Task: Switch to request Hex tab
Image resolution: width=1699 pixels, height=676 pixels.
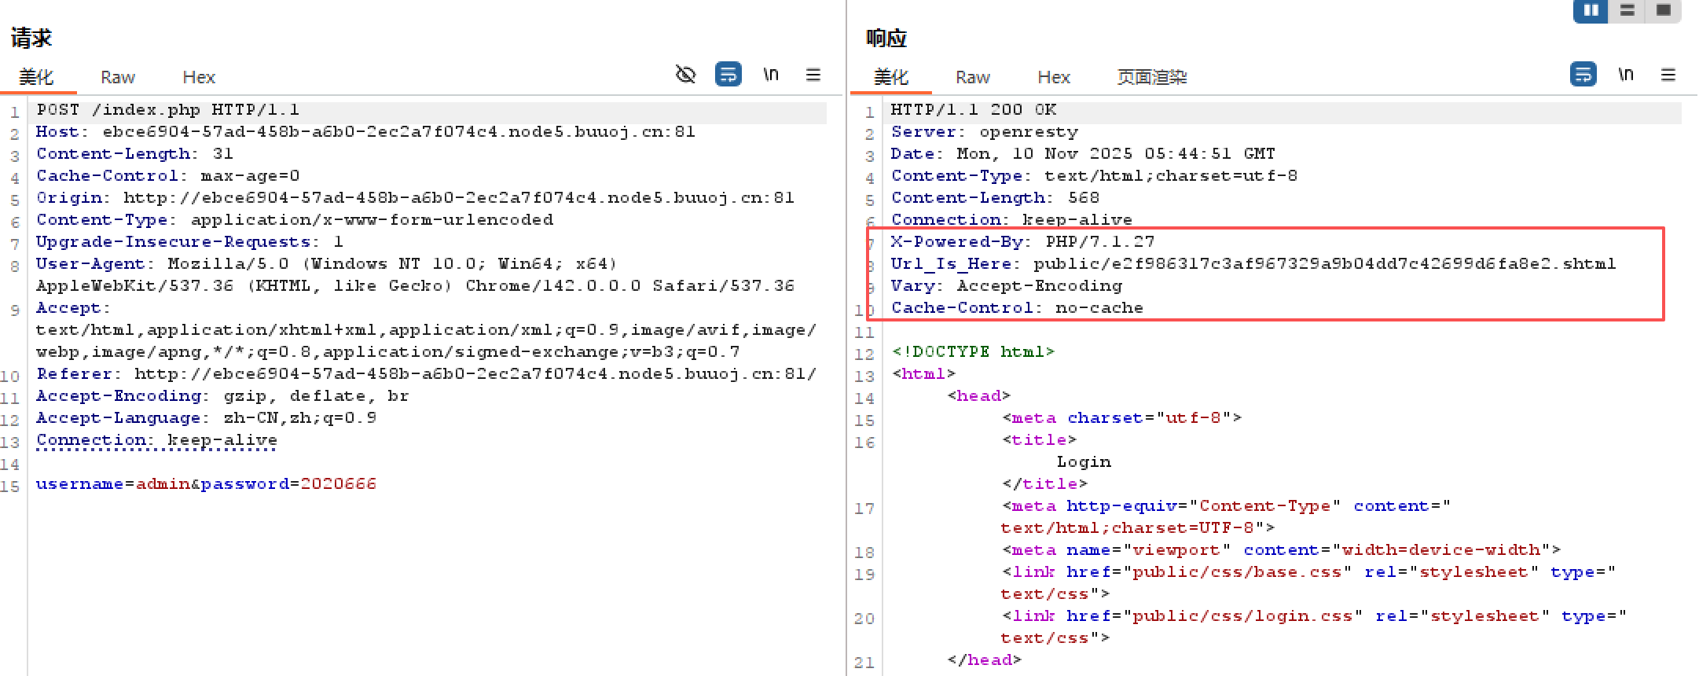Action: (199, 77)
